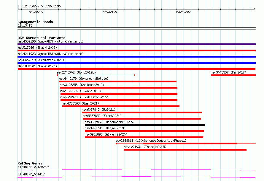Click the esv3685562 black variant bar
Screen dimensions: 264x181
[x=145, y=125]
